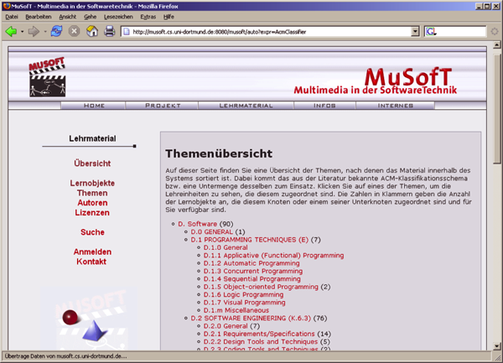Click the MuSoft clapperboard logo

coord(48,77)
